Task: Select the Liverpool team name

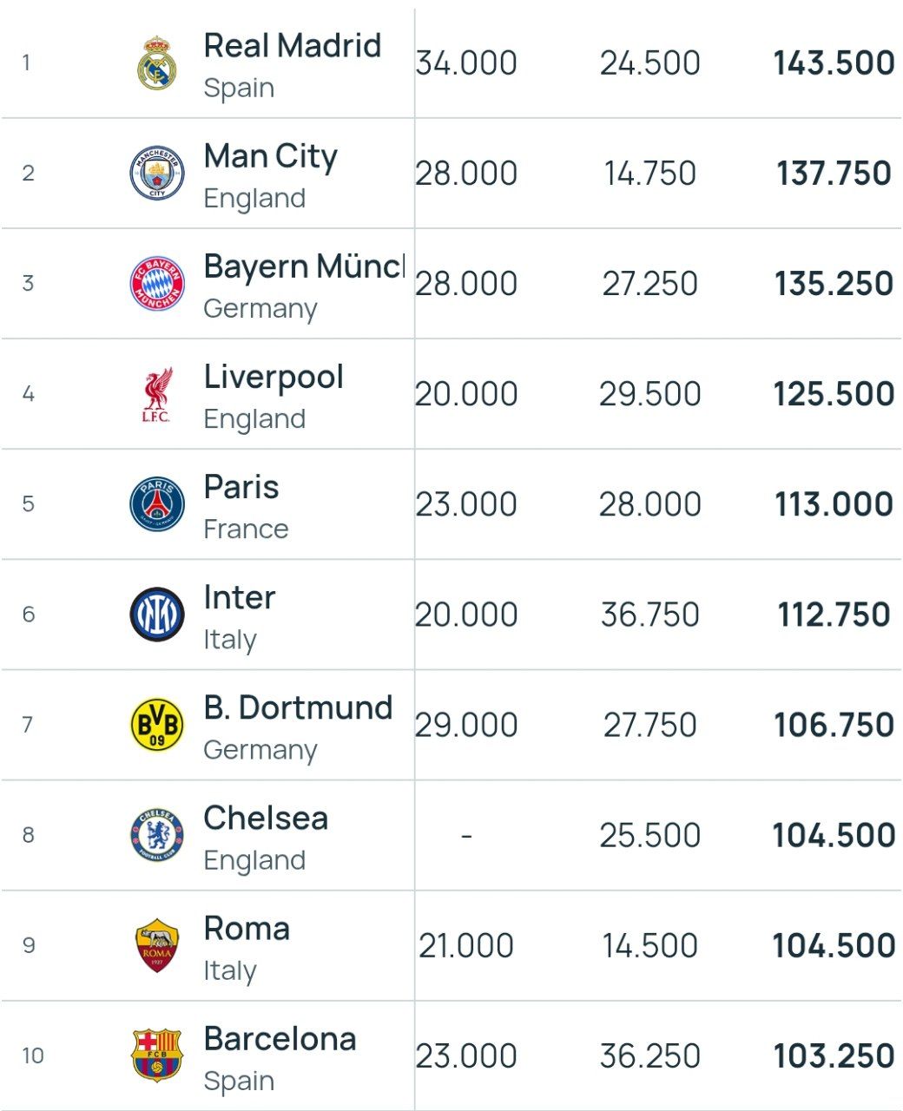Action: [x=274, y=378]
